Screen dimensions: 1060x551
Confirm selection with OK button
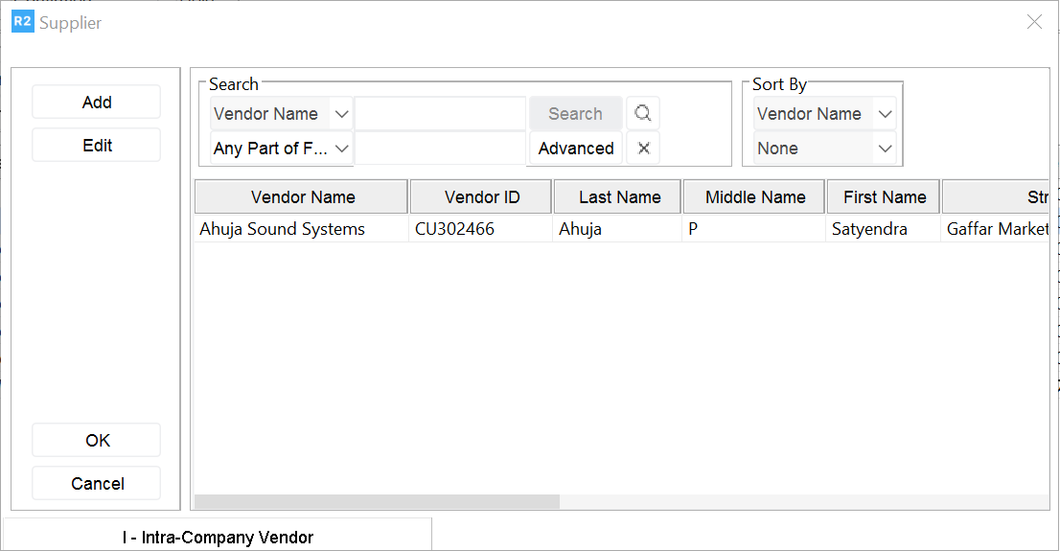click(x=97, y=441)
